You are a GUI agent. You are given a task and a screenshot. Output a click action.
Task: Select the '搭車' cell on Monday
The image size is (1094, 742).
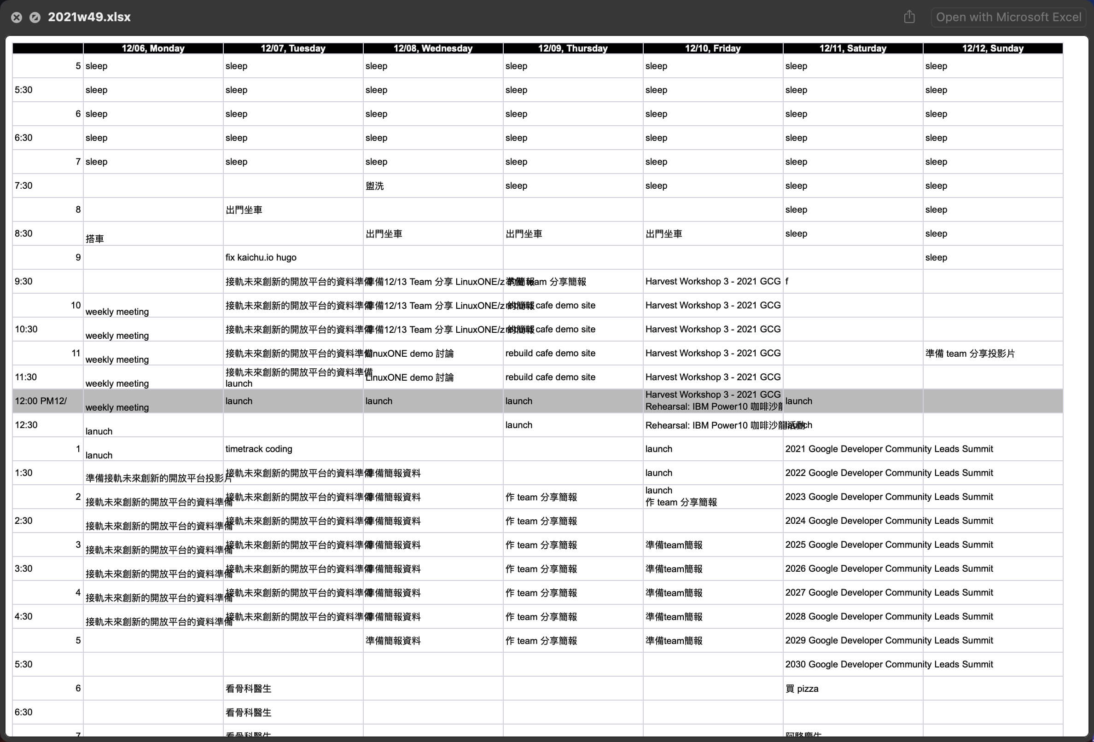click(94, 238)
